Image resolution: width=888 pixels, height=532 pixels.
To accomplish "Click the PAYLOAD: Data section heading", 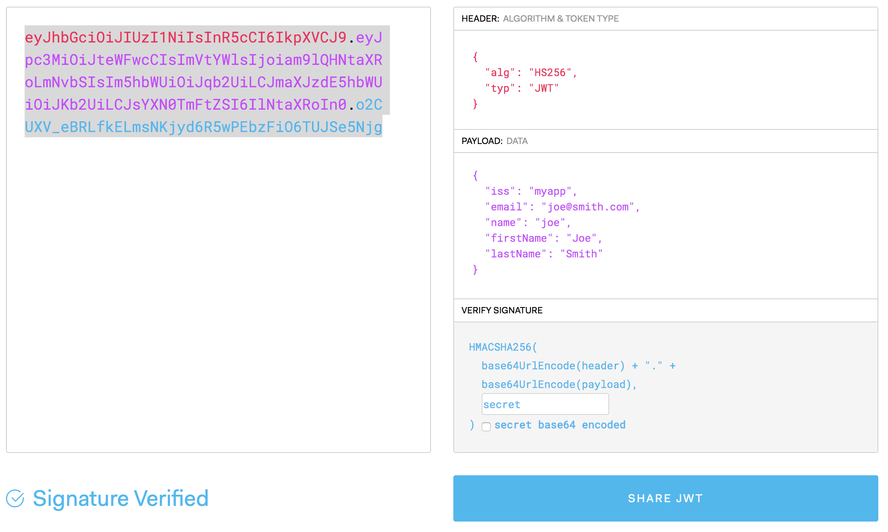I will coord(494,141).
